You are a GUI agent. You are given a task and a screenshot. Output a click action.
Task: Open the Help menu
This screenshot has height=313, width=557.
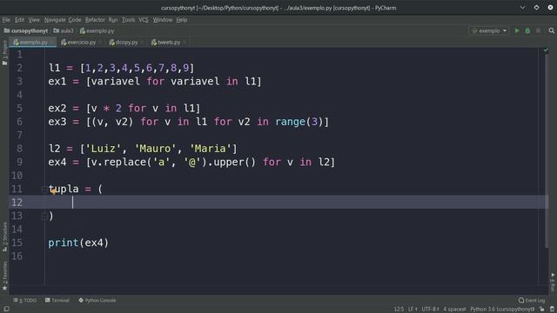182,20
